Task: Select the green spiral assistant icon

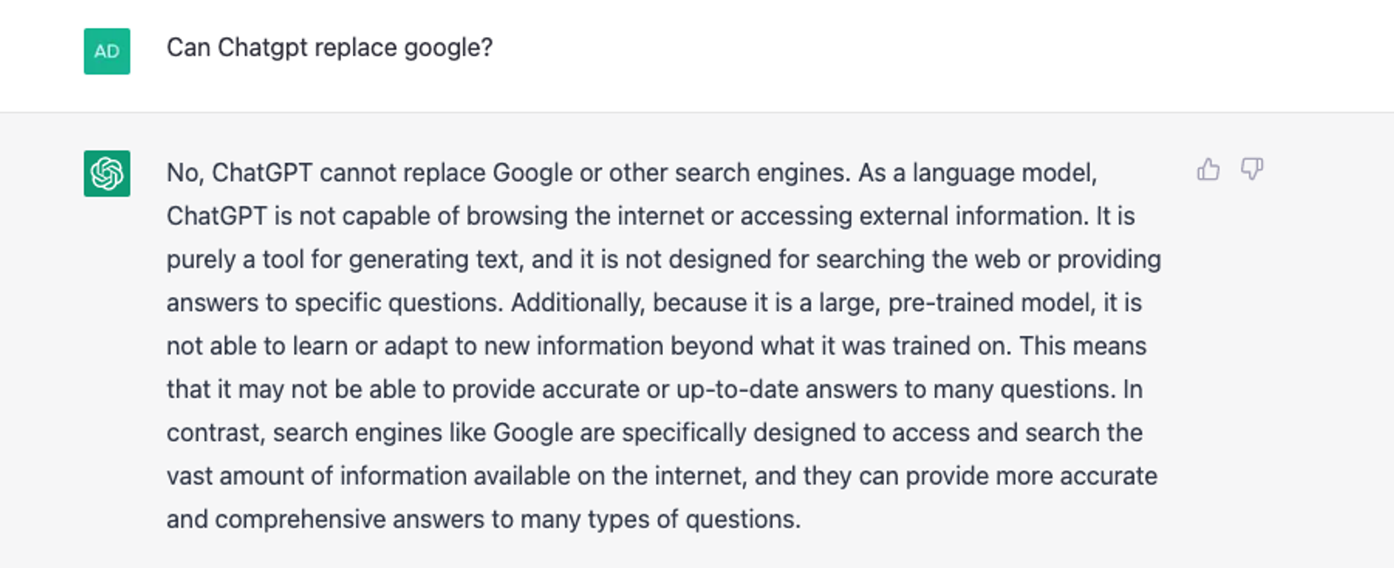Action: 106,171
